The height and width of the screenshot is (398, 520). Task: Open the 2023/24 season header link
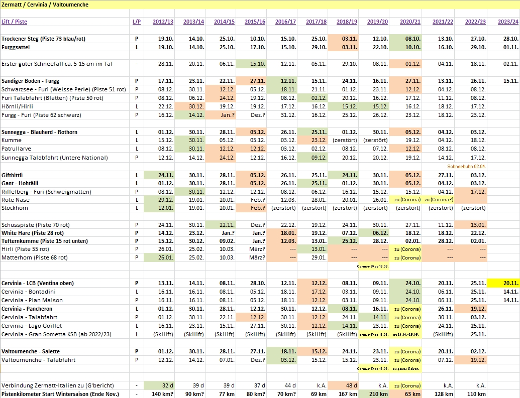[x=507, y=22]
